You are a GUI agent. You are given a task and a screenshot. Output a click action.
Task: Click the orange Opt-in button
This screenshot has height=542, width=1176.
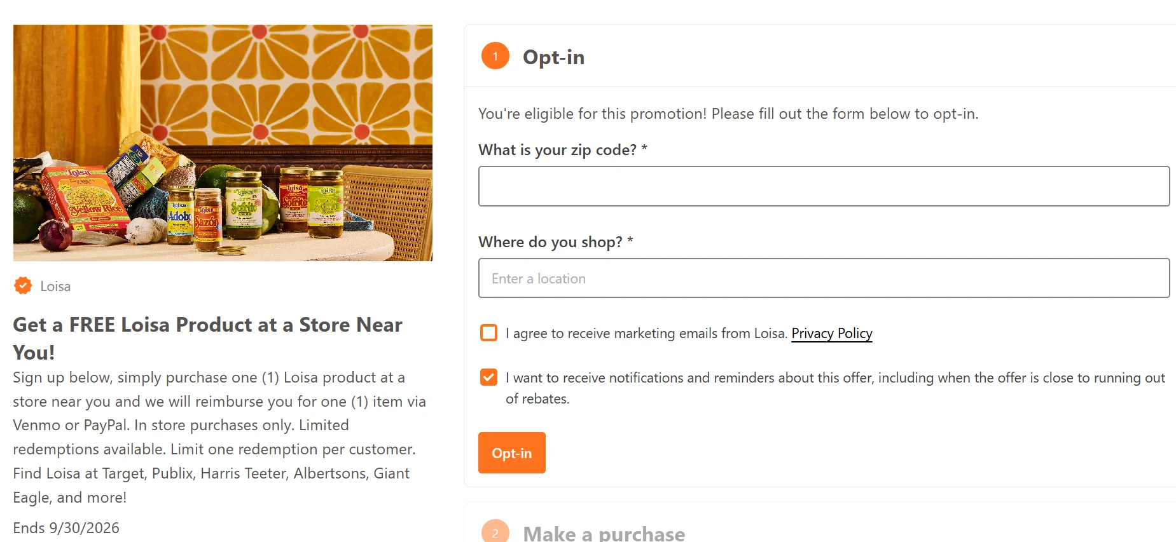(x=512, y=453)
